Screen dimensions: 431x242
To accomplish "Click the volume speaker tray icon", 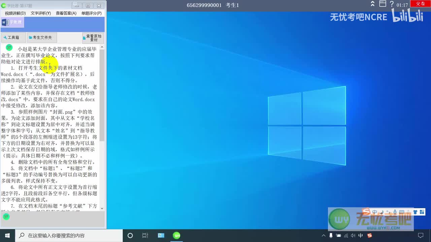I will point(353,236).
